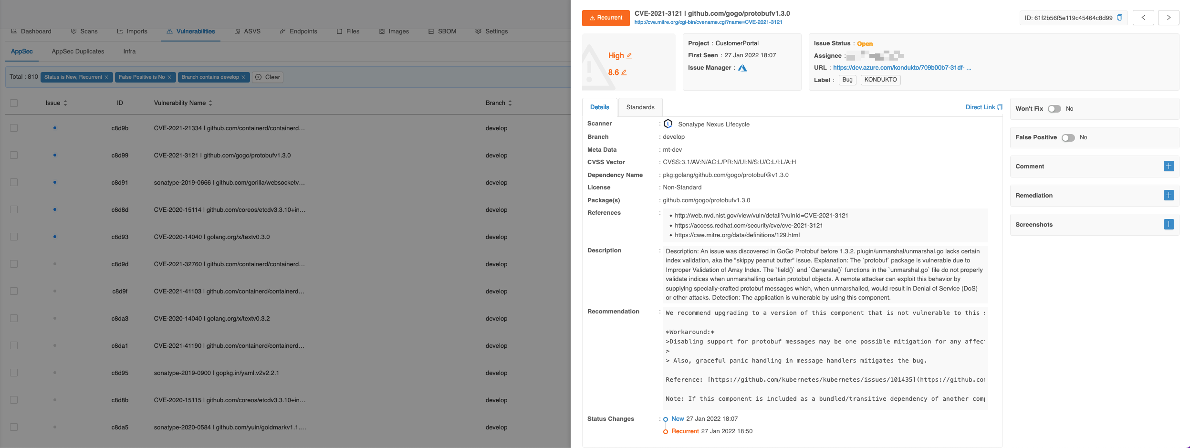Add screenshots with plus icon
1190x448 pixels.
tap(1169, 224)
